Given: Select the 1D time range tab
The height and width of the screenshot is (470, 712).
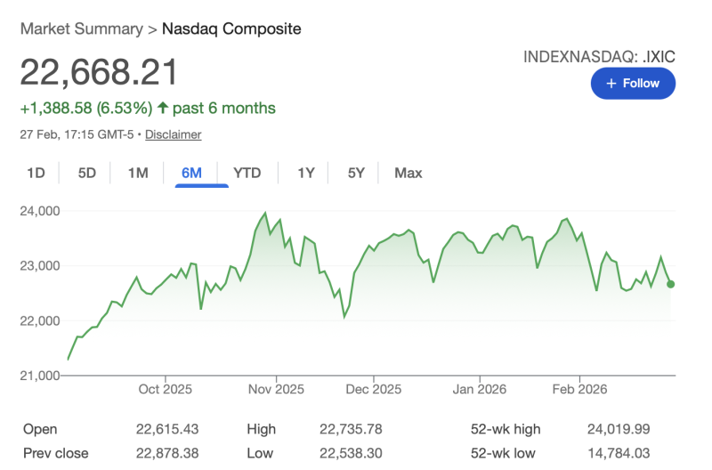Looking at the screenshot, I should pos(36,173).
